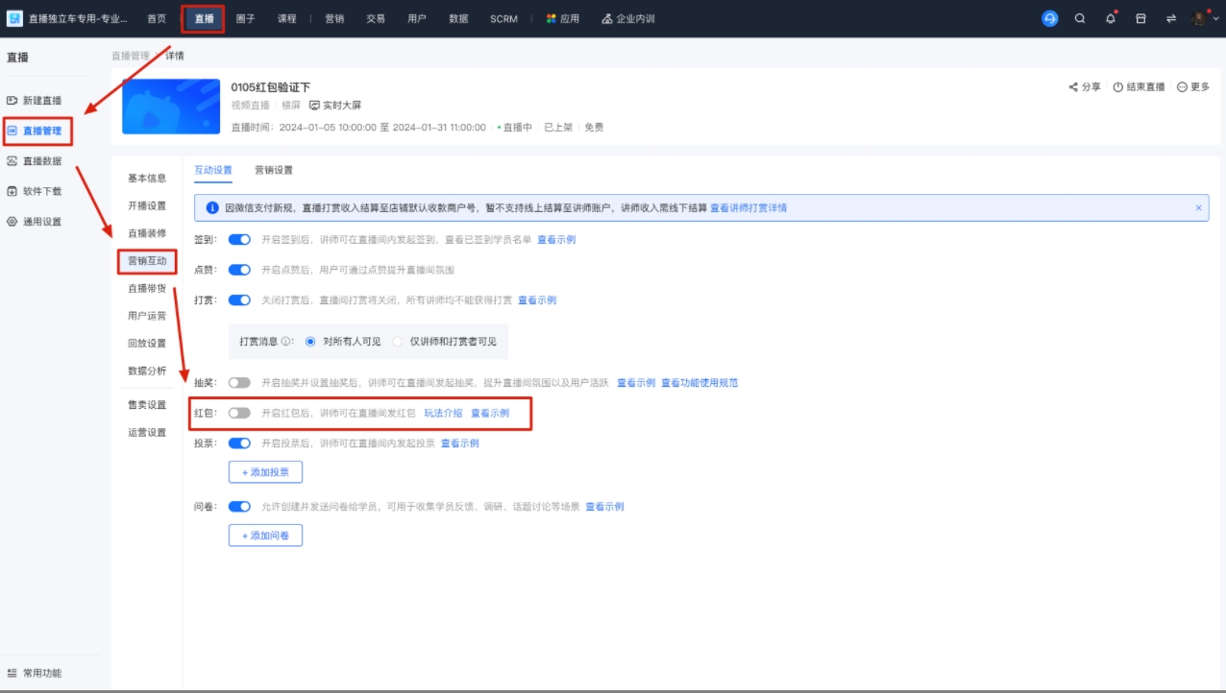Dismiss the WeChat payment notice banner
The height and width of the screenshot is (693, 1226).
coord(1198,207)
